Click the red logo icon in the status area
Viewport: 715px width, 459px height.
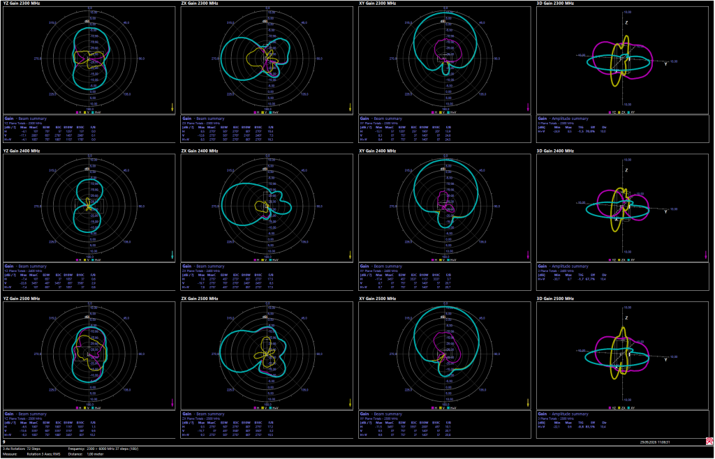[x=709, y=442]
